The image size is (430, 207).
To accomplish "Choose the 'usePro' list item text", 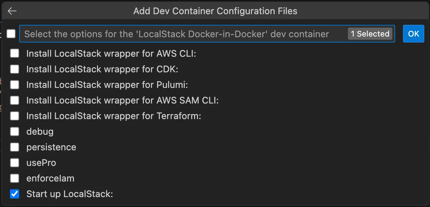I will [x=41, y=163].
